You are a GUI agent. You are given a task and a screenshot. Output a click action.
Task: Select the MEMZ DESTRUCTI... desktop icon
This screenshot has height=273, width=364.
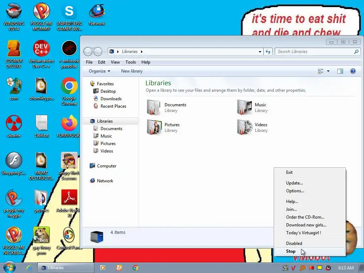click(x=41, y=166)
